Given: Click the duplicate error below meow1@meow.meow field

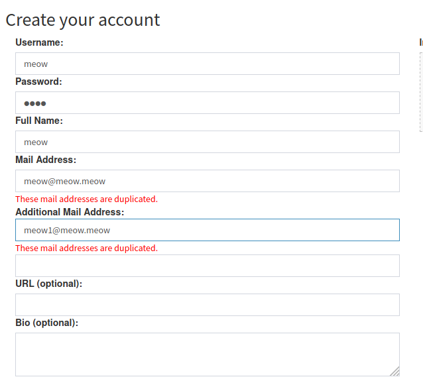Looking at the screenshot, I should pyautogui.click(x=86, y=248).
